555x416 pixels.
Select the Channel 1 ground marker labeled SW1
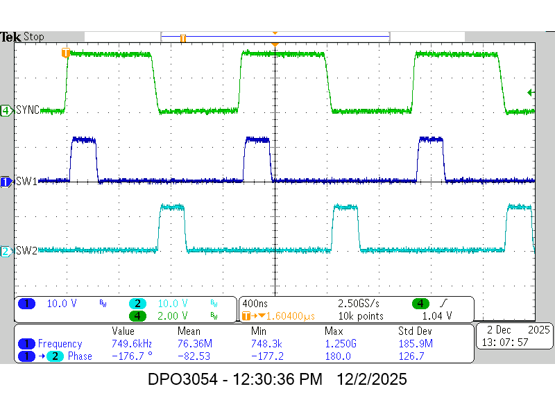pos(6,182)
